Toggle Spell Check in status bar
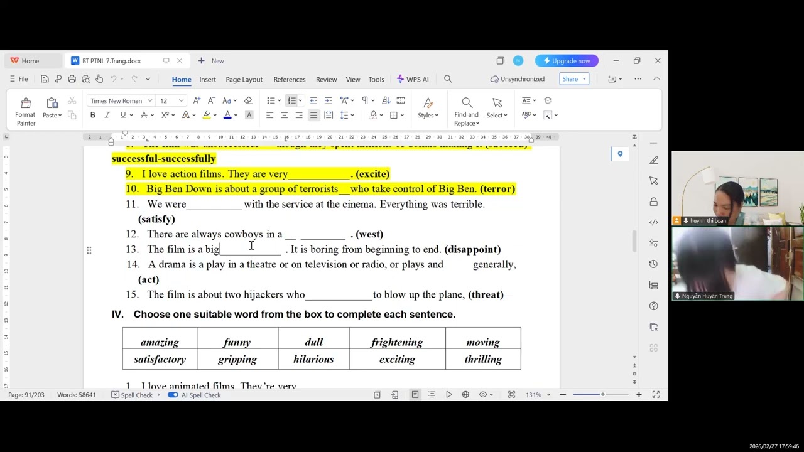Image resolution: width=804 pixels, height=452 pixels. (132, 395)
